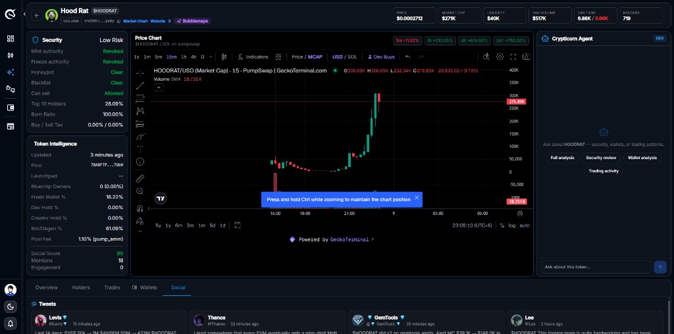This screenshot has width=674, height=334.
Task: Change the candle chart style
Action: coord(224,57)
